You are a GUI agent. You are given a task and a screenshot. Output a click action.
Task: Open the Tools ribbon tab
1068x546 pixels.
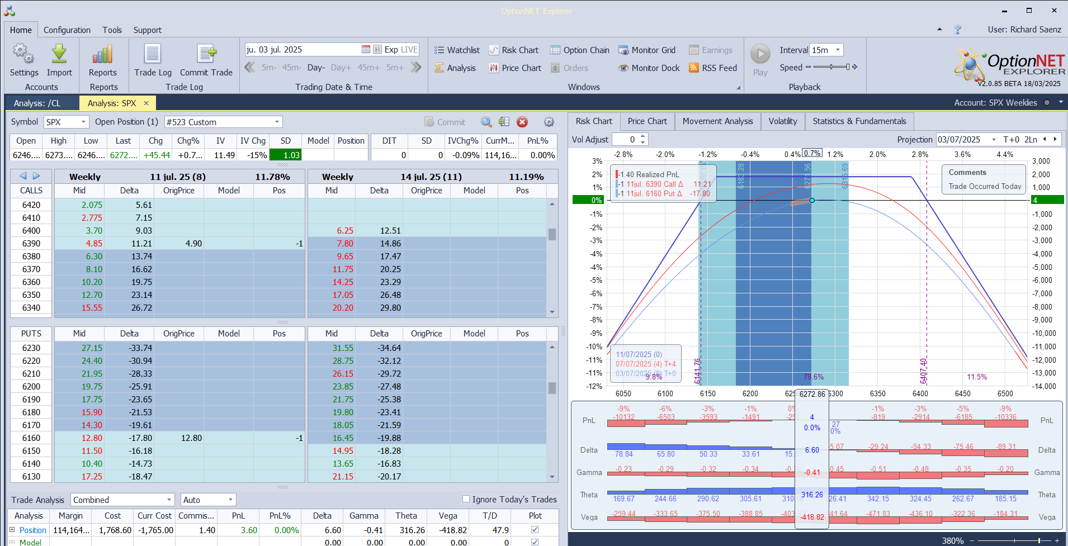click(x=112, y=30)
